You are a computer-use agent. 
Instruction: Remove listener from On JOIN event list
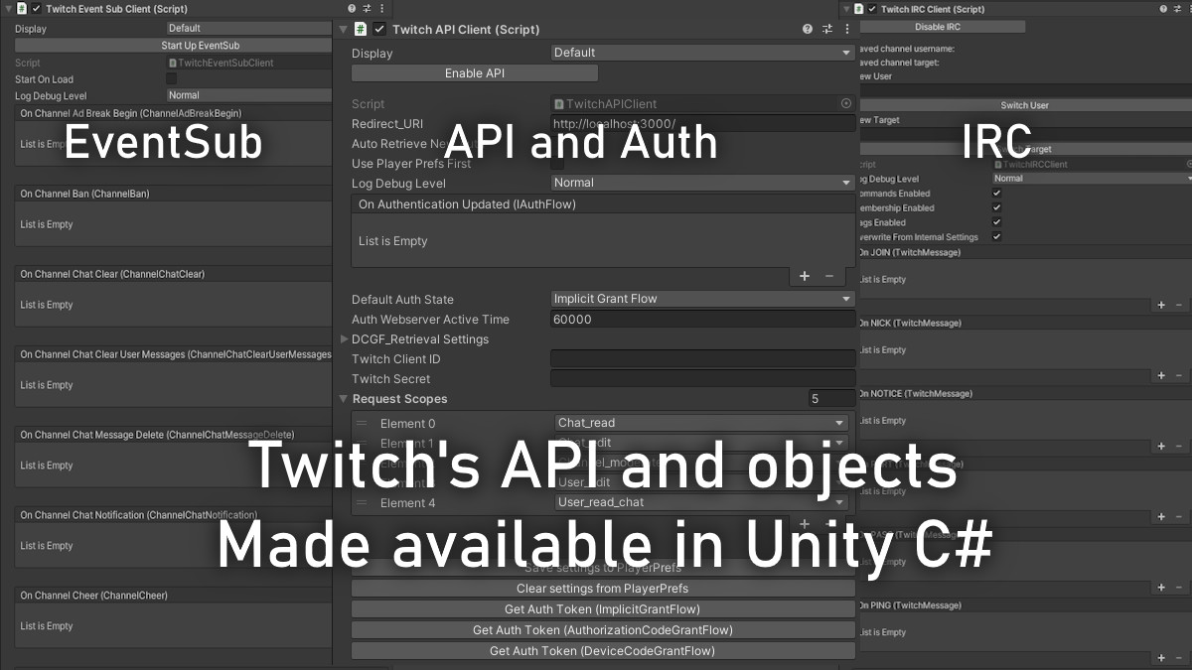1179,305
